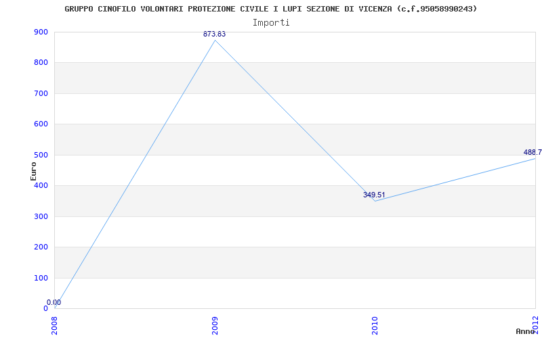Click the 873.83 data point label

[214, 34]
